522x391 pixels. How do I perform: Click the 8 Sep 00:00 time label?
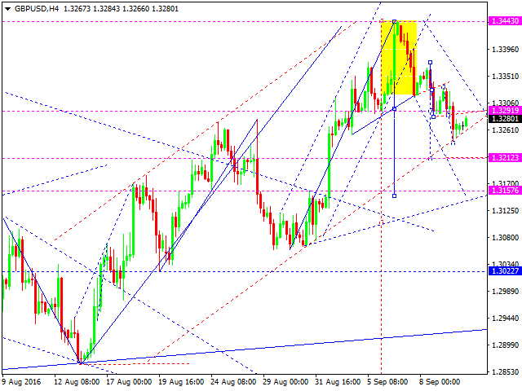tap(440, 382)
